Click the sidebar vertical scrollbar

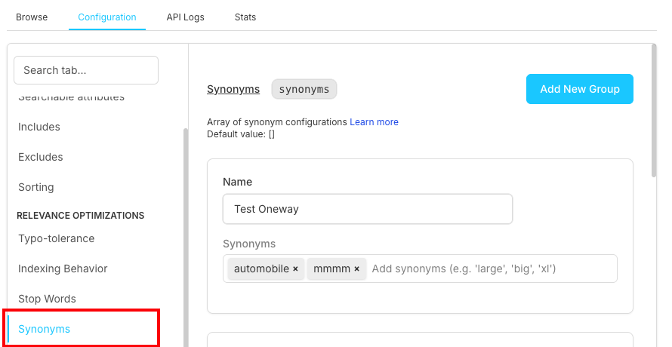tap(185, 226)
